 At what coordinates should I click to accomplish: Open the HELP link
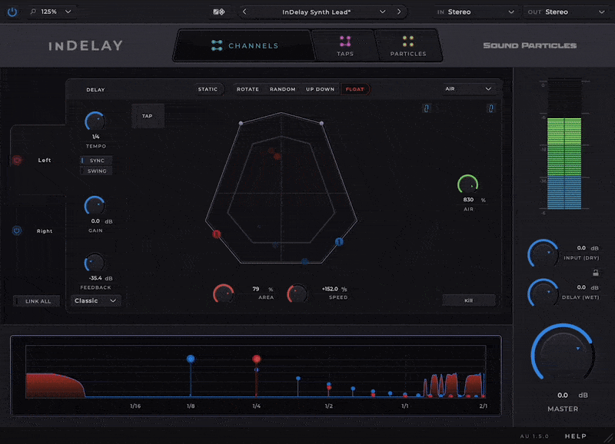point(575,436)
